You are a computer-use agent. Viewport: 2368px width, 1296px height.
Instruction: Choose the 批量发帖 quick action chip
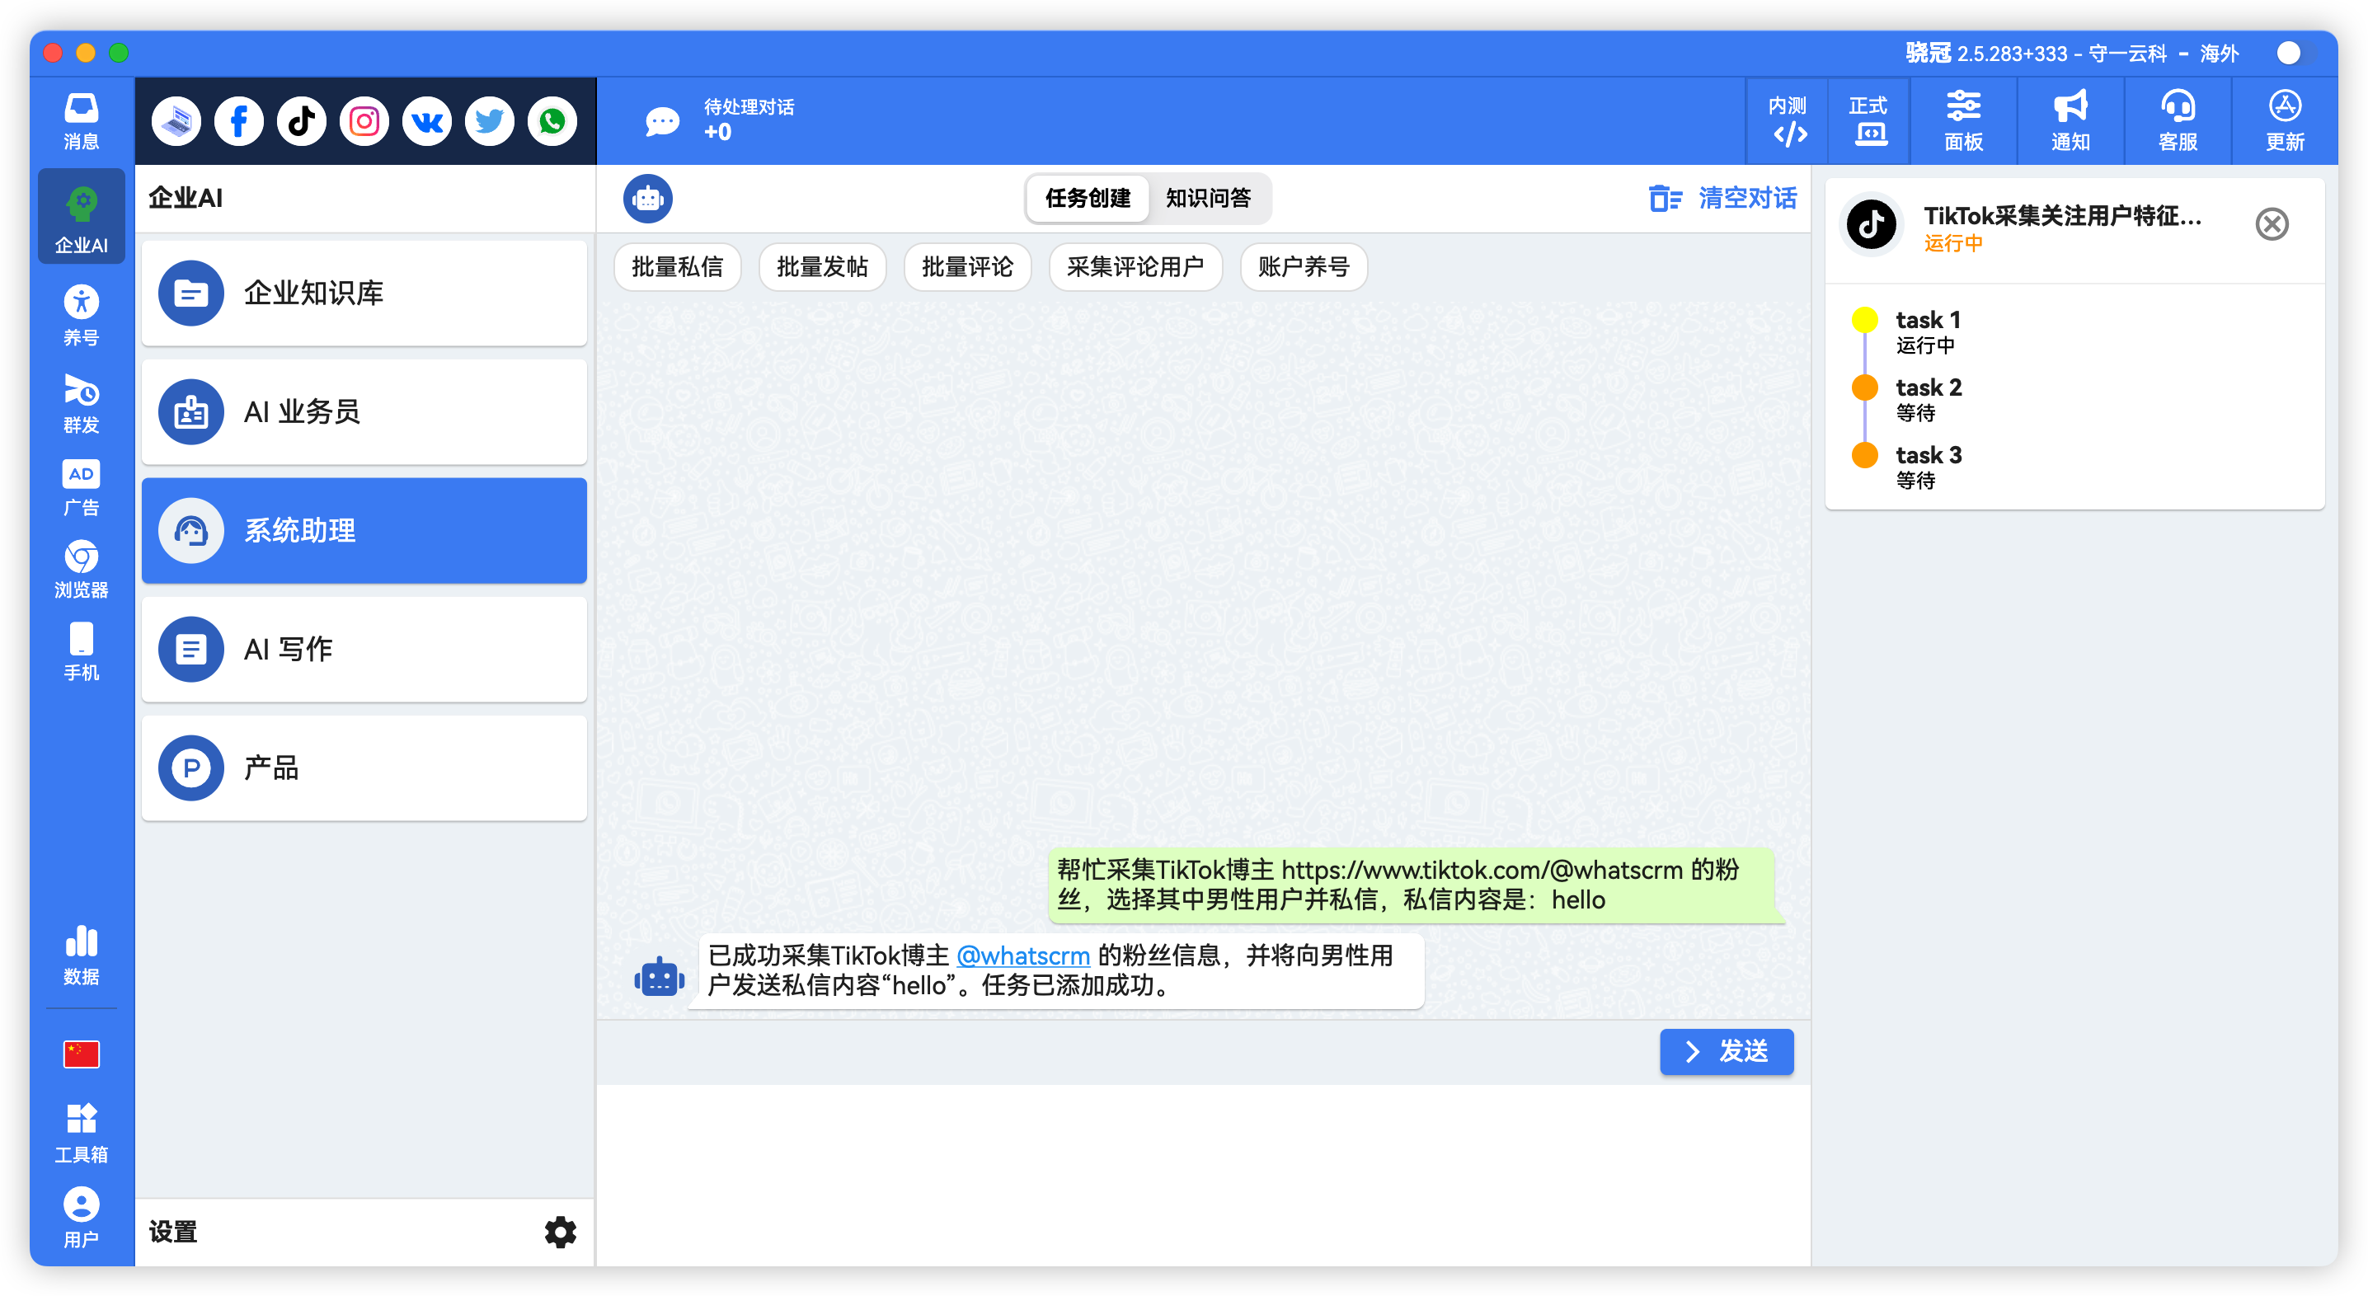(x=822, y=266)
